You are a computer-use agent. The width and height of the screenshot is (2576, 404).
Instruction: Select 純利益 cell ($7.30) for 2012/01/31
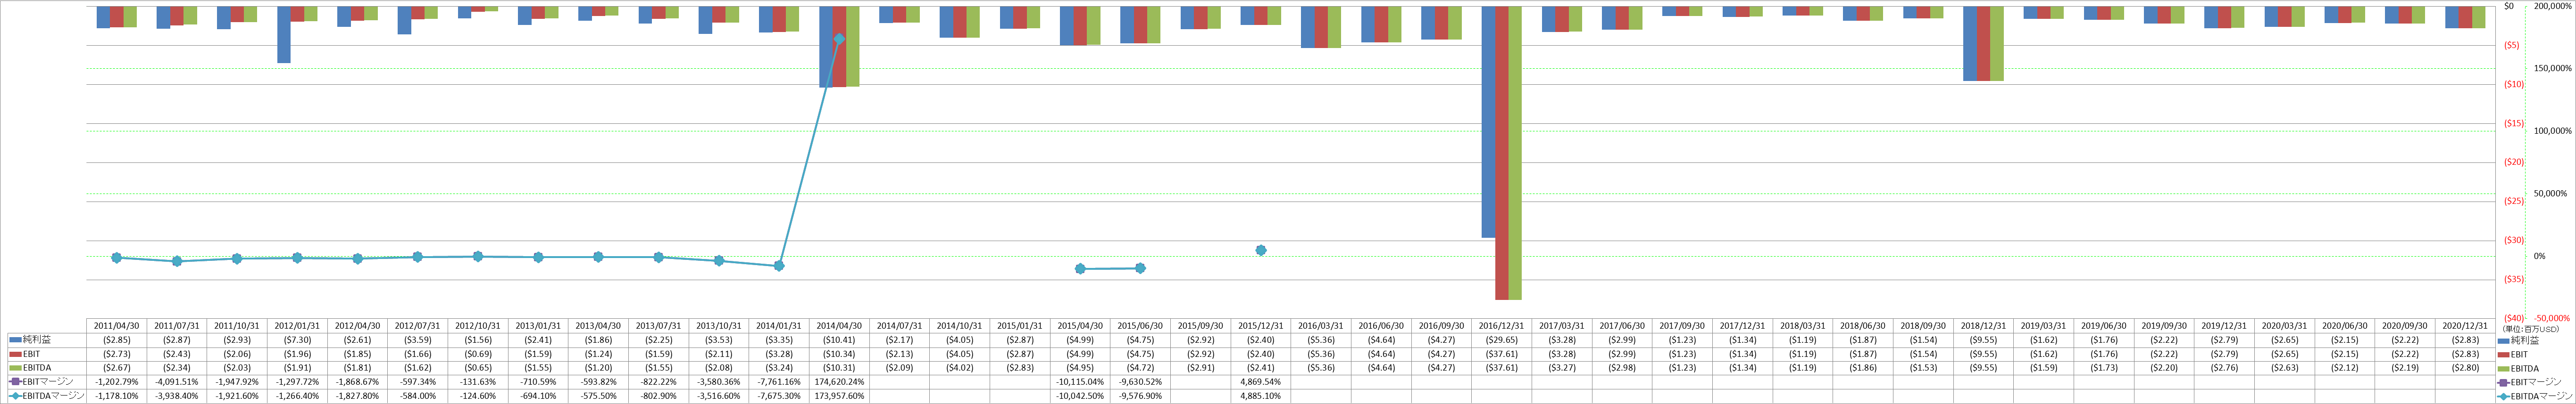[297, 340]
